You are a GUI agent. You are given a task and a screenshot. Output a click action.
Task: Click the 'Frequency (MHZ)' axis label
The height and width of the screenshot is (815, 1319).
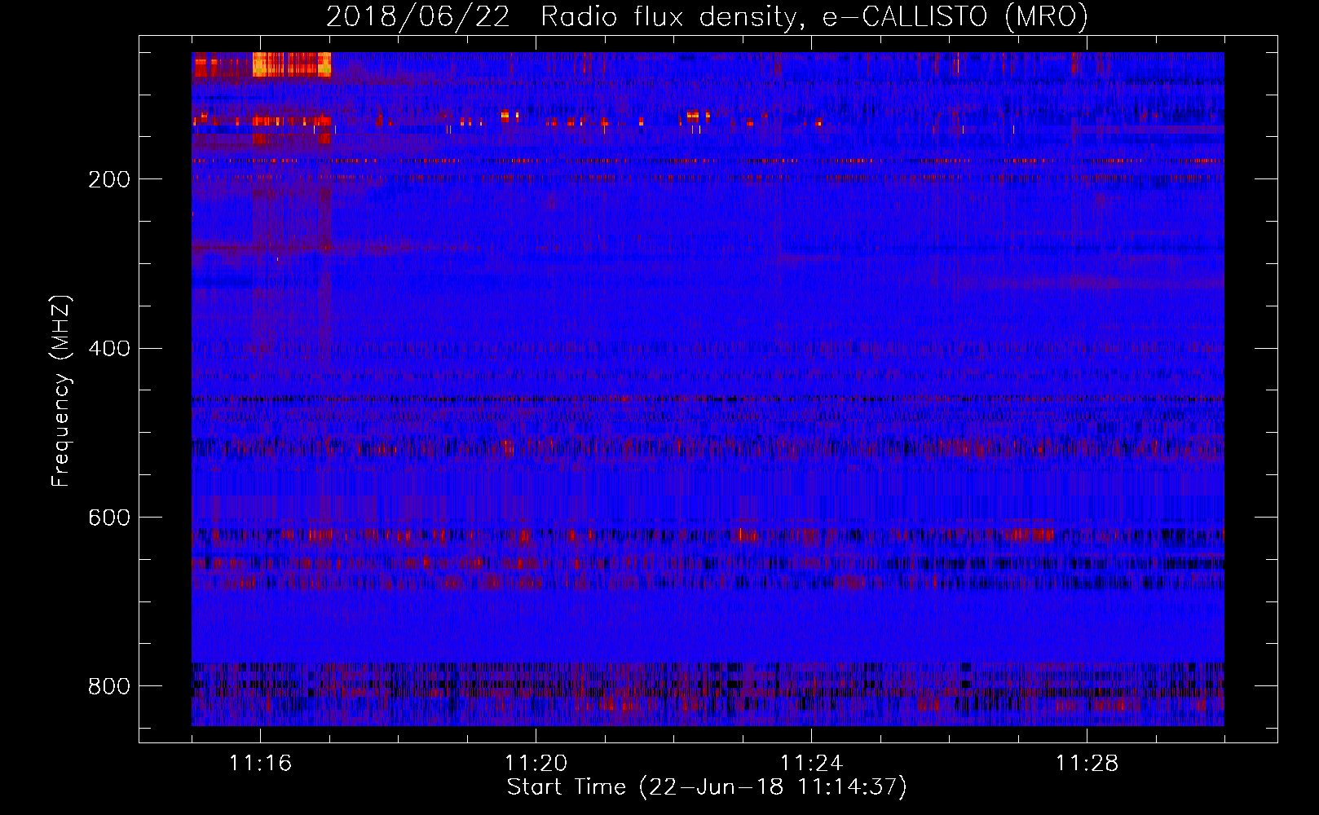[61, 390]
